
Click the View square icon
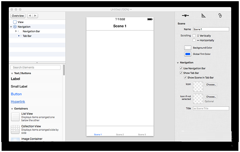[x=15, y=22]
